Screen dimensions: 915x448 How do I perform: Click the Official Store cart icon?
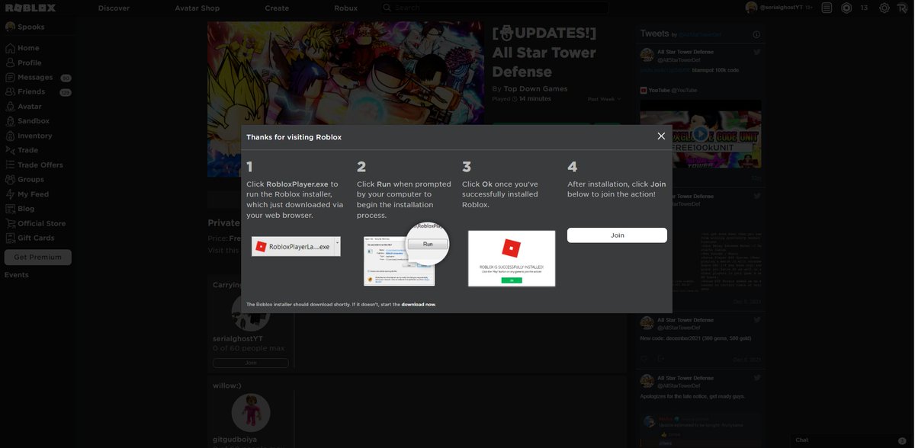[10, 223]
